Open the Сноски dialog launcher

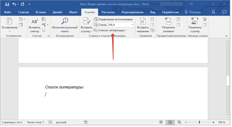[x=48, y=36]
